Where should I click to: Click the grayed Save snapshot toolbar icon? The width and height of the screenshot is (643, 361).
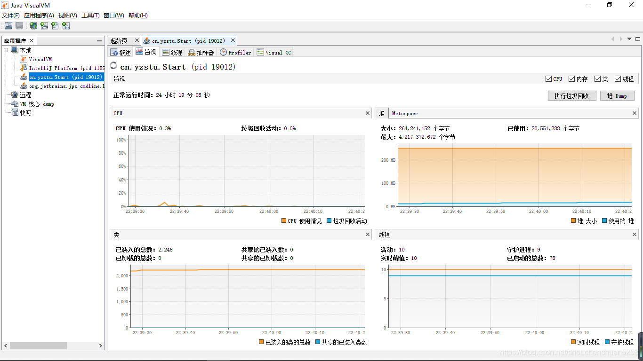[19, 26]
